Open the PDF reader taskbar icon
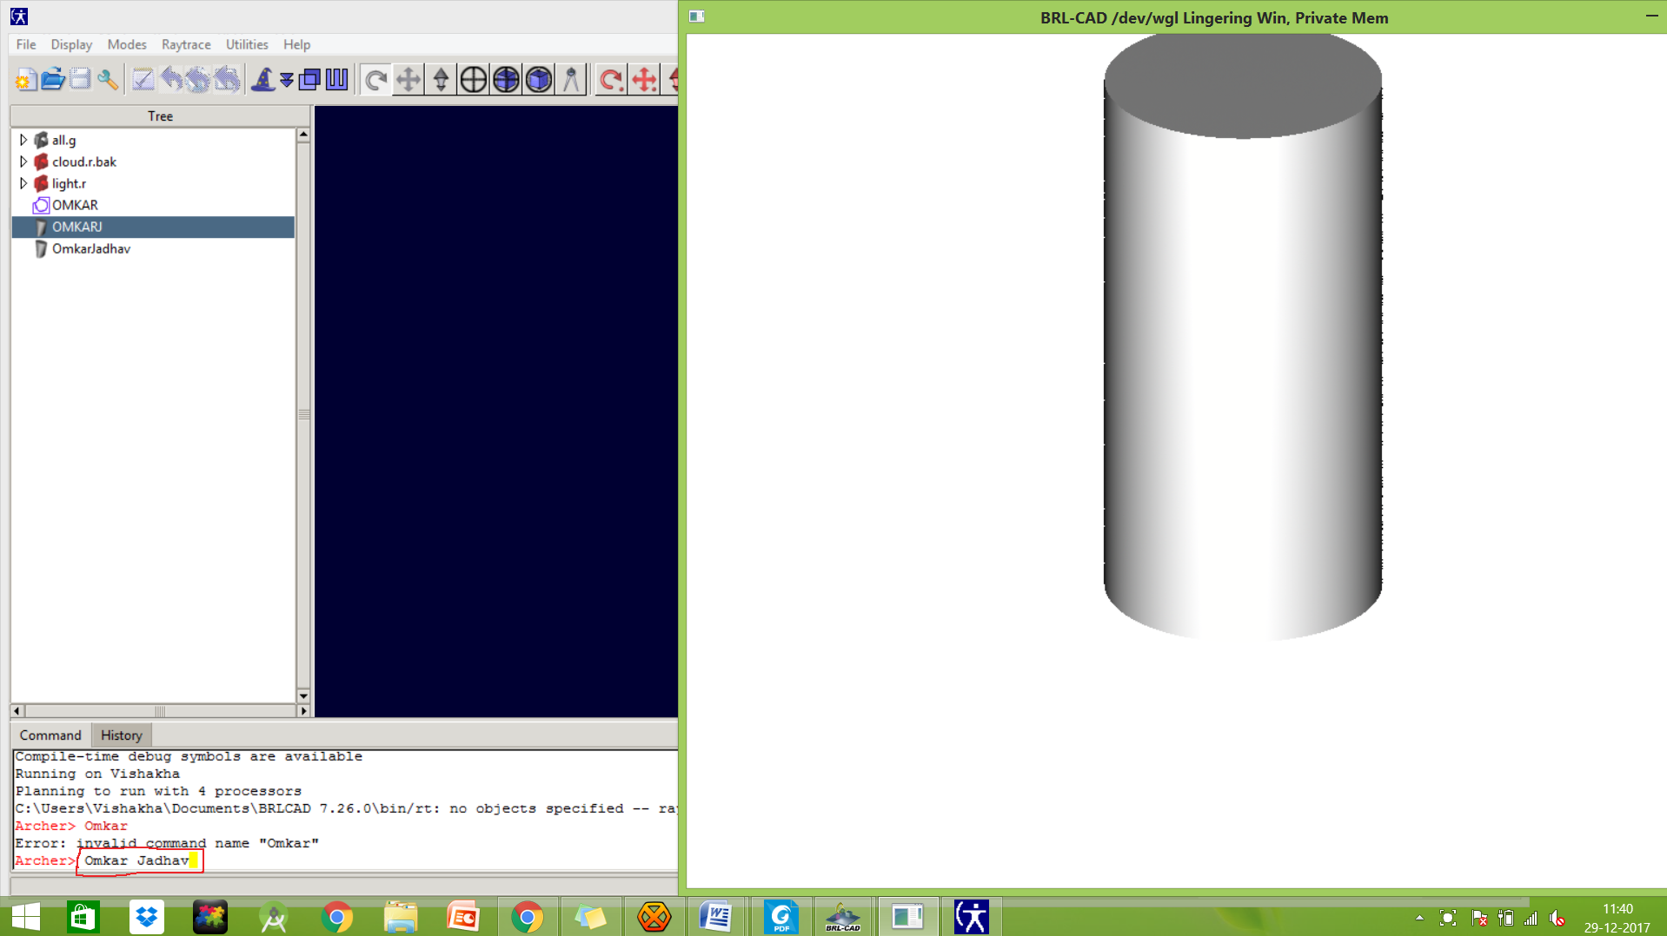The height and width of the screenshot is (936, 1667). click(x=780, y=917)
